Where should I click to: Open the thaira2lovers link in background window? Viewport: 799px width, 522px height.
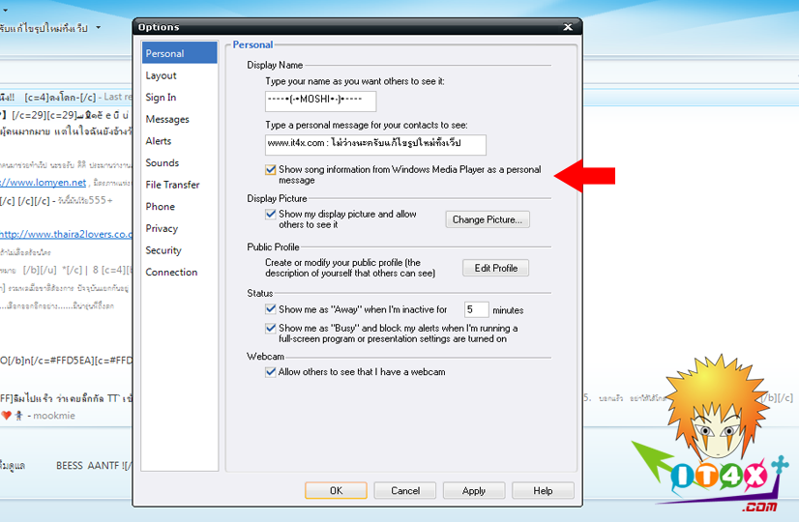[66, 234]
